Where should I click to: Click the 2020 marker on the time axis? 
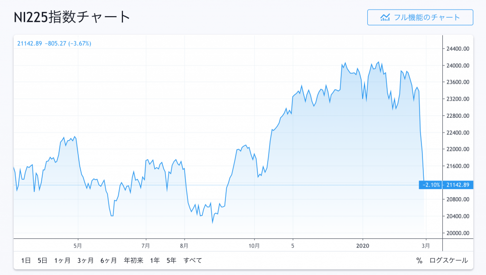[x=363, y=246]
